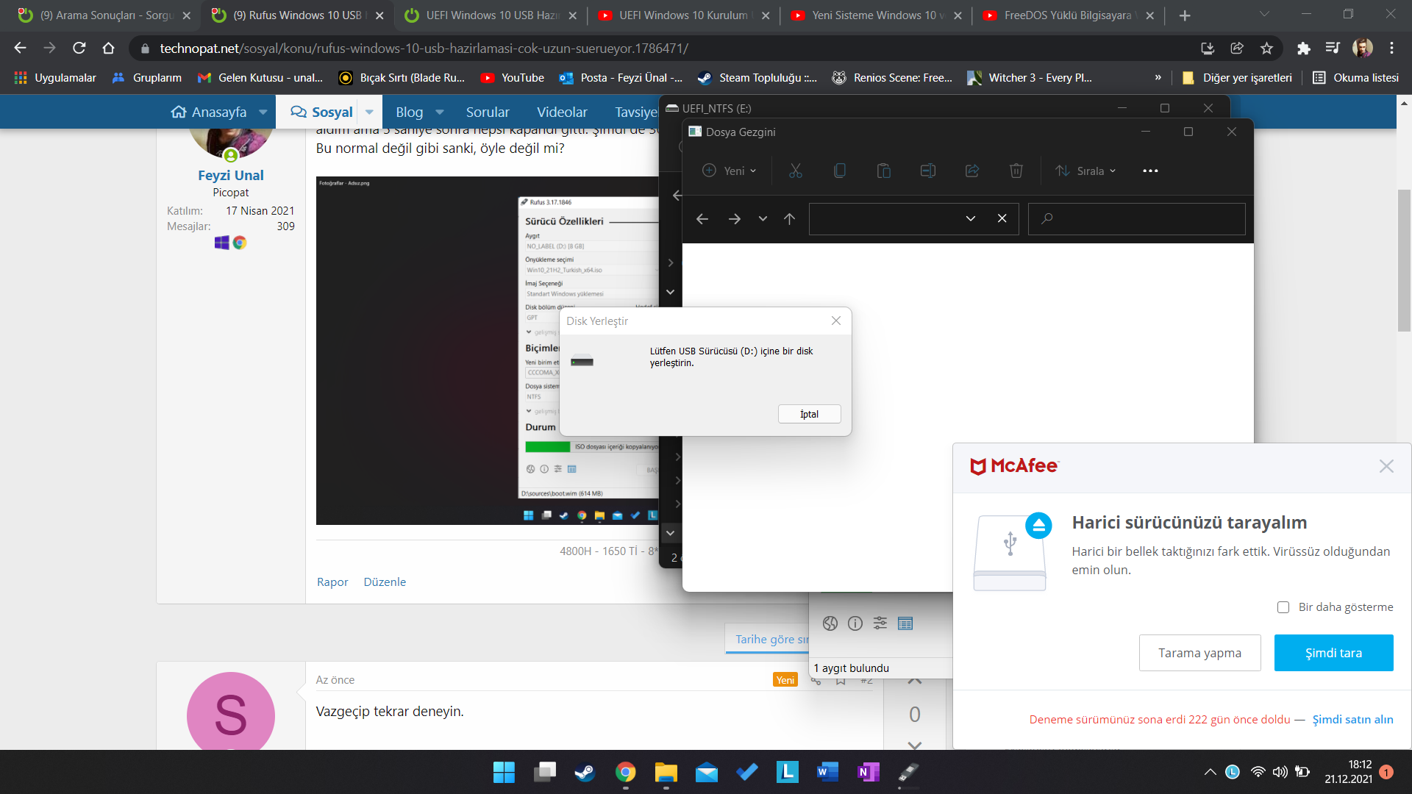Click the Share icon in explorer toolbar
The image size is (1412, 794).
971,171
